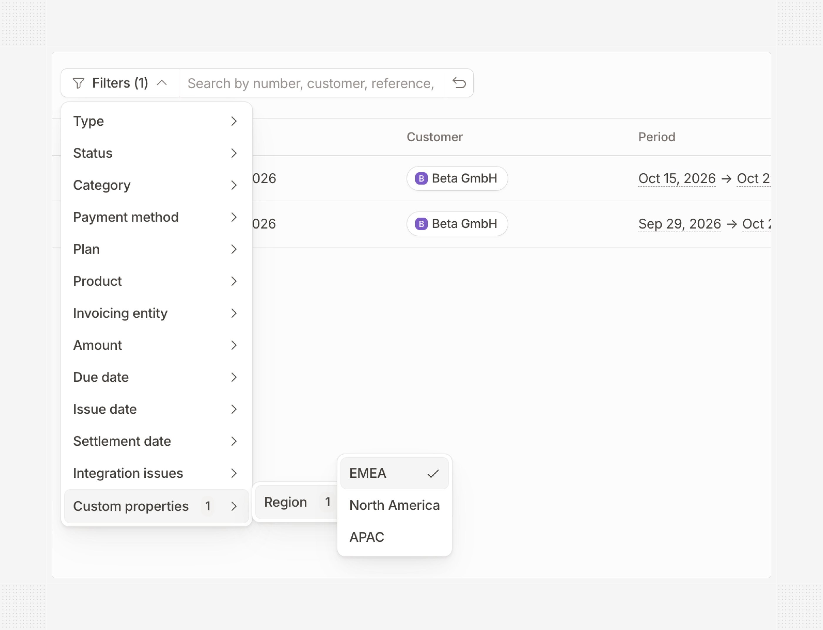Open Beta GmbH chip in Sep 29 row
This screenshot has height=630, width=823.
click(457, 224)
